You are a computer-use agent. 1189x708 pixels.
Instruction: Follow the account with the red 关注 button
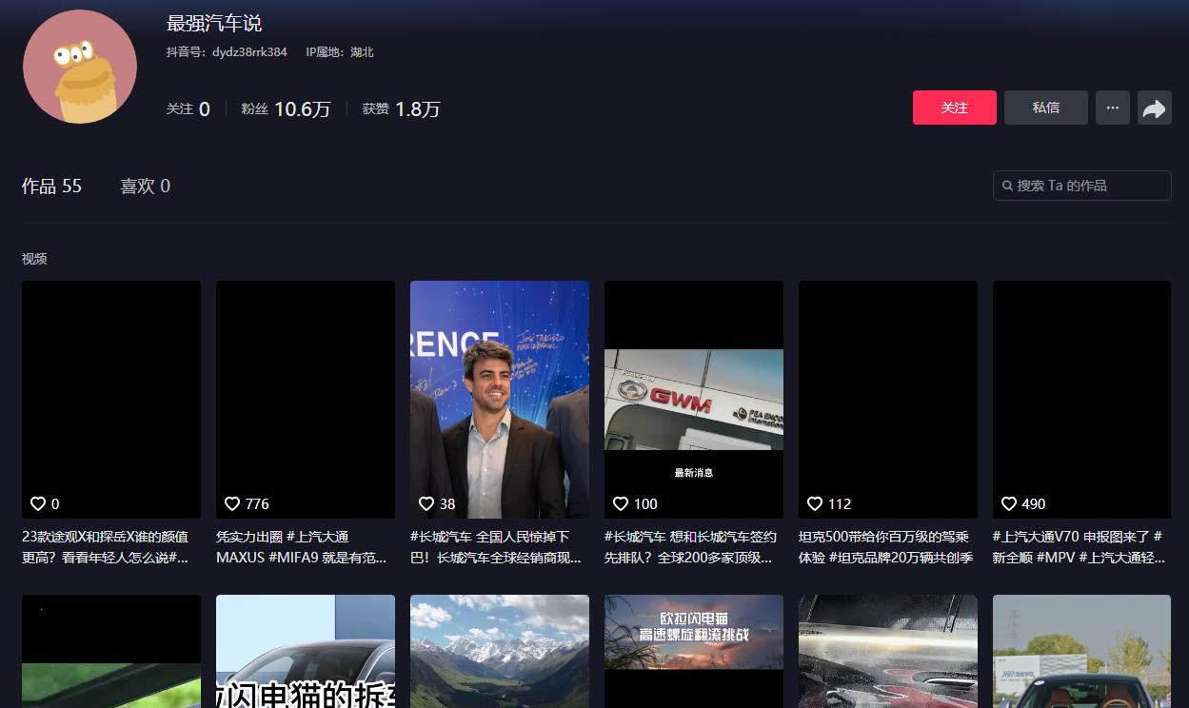(955, 108)
